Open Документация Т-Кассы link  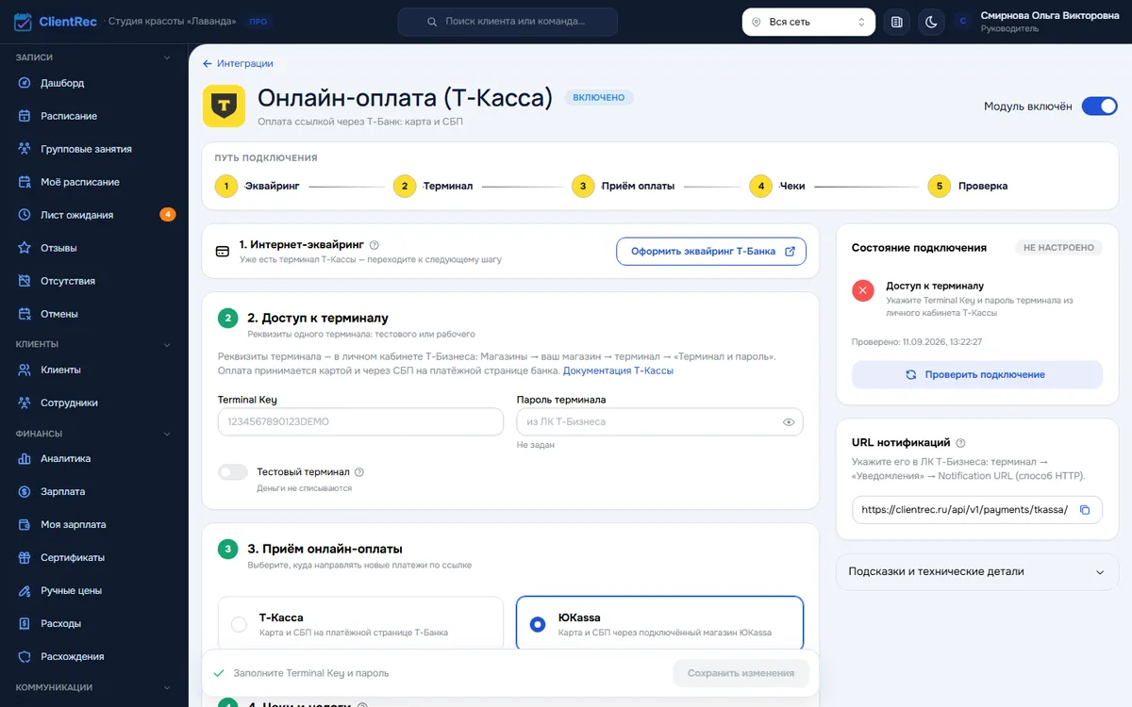point(618,370)
